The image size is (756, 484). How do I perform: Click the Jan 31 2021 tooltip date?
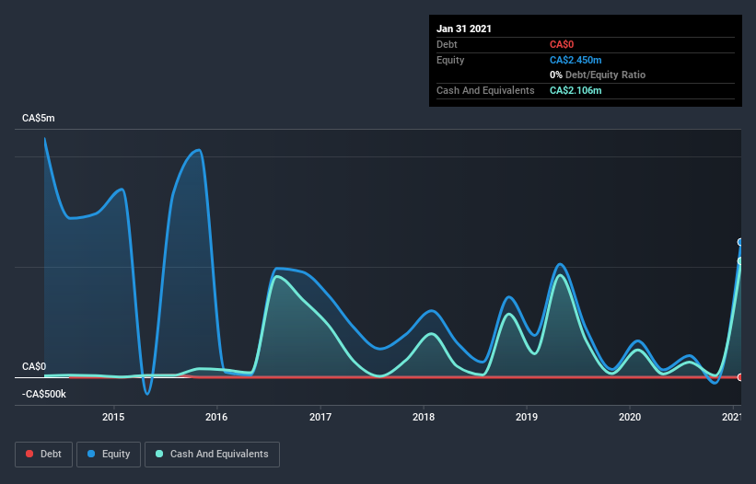click(464, 29)
